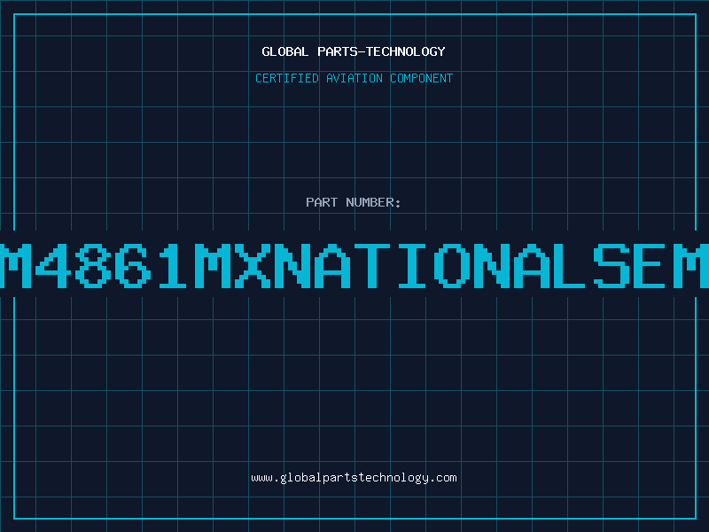This screenshot has height=532, width=709.
Task: Click the PART NUMBER: label
Action: 354,202
